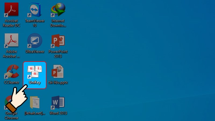Select the CCleaner desktop icon
Screen dimensions: 215x121
11,72
